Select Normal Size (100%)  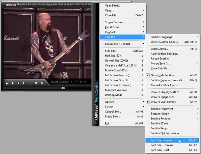tap(122, 60)
